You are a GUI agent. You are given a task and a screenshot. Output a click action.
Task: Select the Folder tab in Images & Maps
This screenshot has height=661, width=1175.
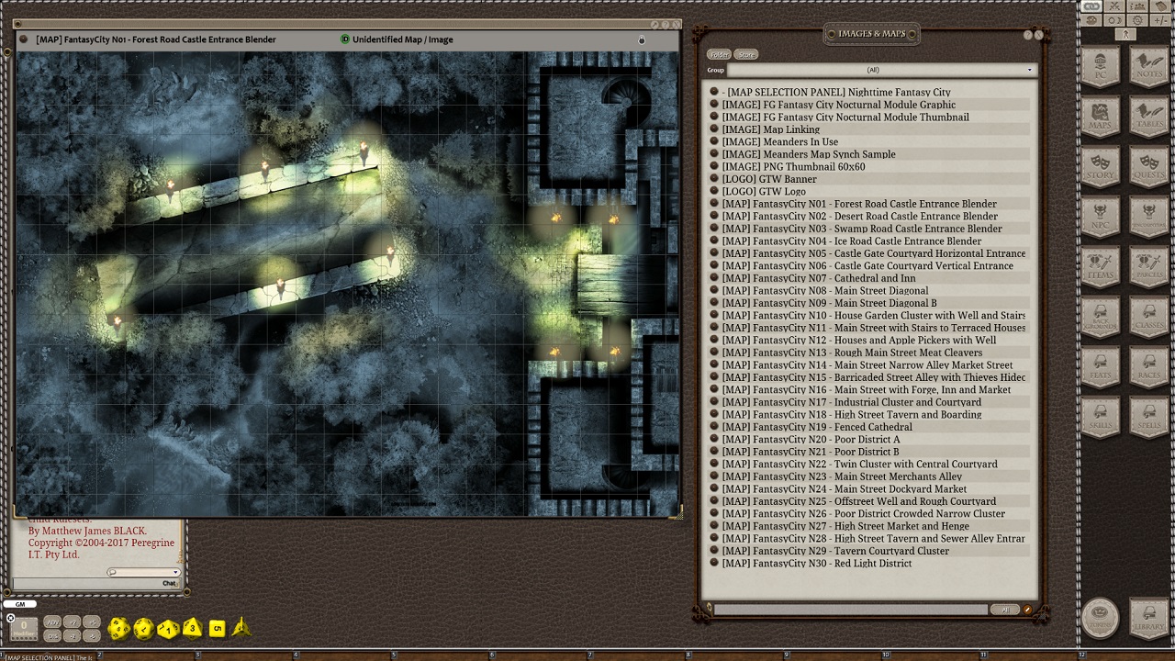coord(718,54)
